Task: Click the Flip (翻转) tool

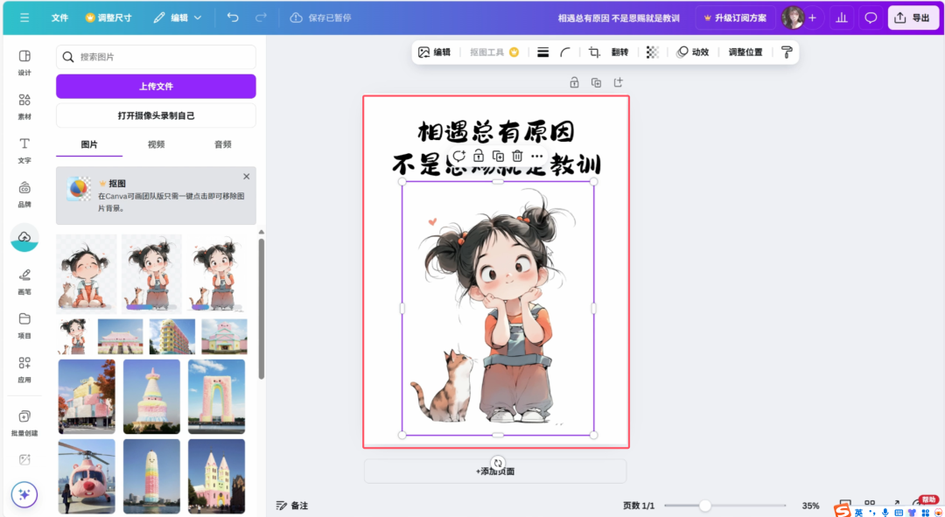Action: coord(619,52)
